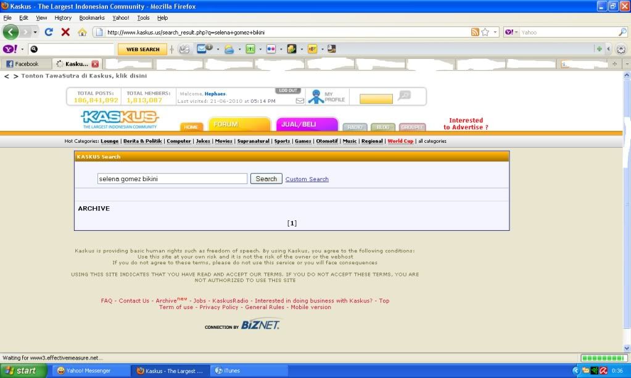The image size is (631, 378).
Task: Open the Yahoo search engine selector dropdown
Action: pyautogui.click(x=512, y=32)
